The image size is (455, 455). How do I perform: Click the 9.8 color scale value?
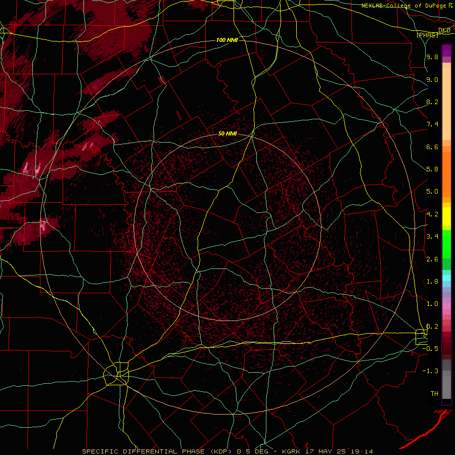432,57
